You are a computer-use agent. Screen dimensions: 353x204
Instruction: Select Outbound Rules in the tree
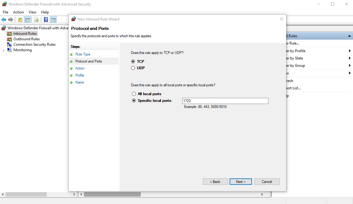(x=27, y=39)
